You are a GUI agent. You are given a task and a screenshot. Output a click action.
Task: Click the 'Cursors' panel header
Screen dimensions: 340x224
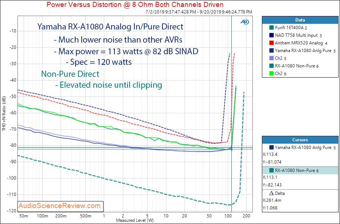click(300, 140)
